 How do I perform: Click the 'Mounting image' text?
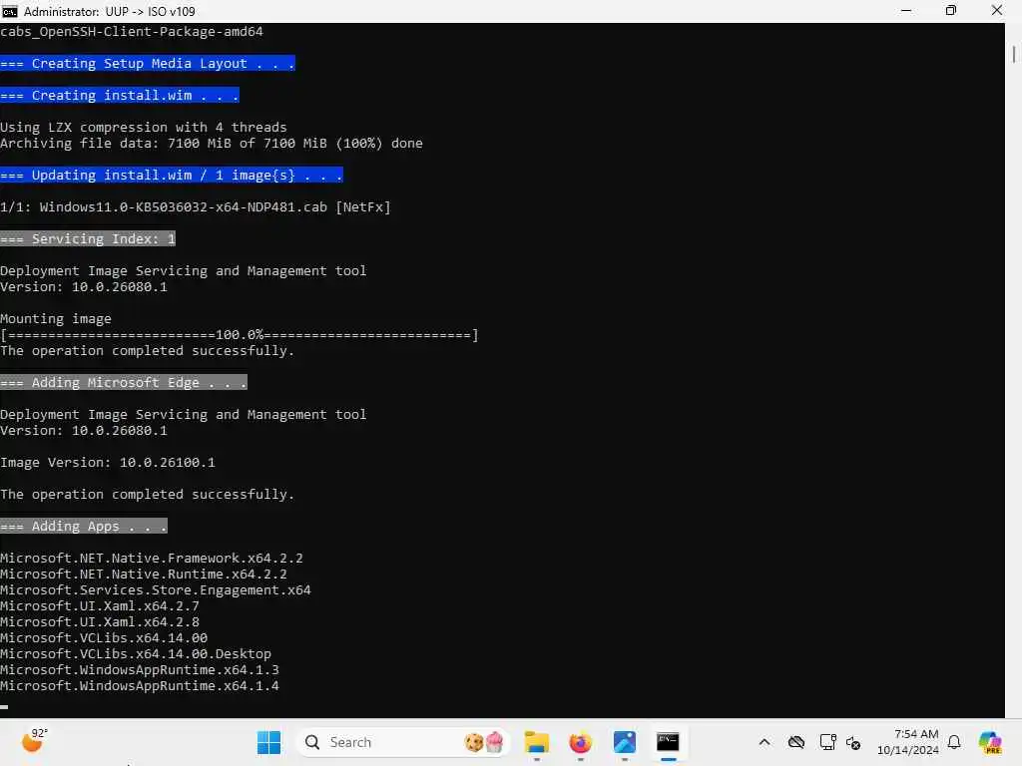click(56, 318)
